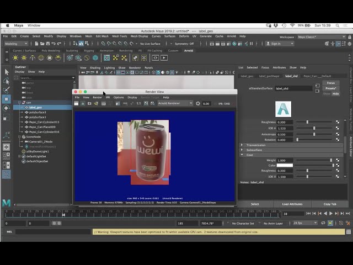Click the Focus button by aiStandardSurface

click(x=331, y=83)
